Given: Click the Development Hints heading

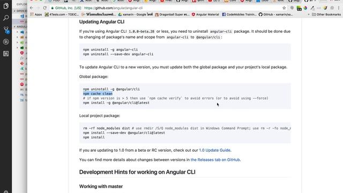Looking at the screenshot, I should point(137,172).
